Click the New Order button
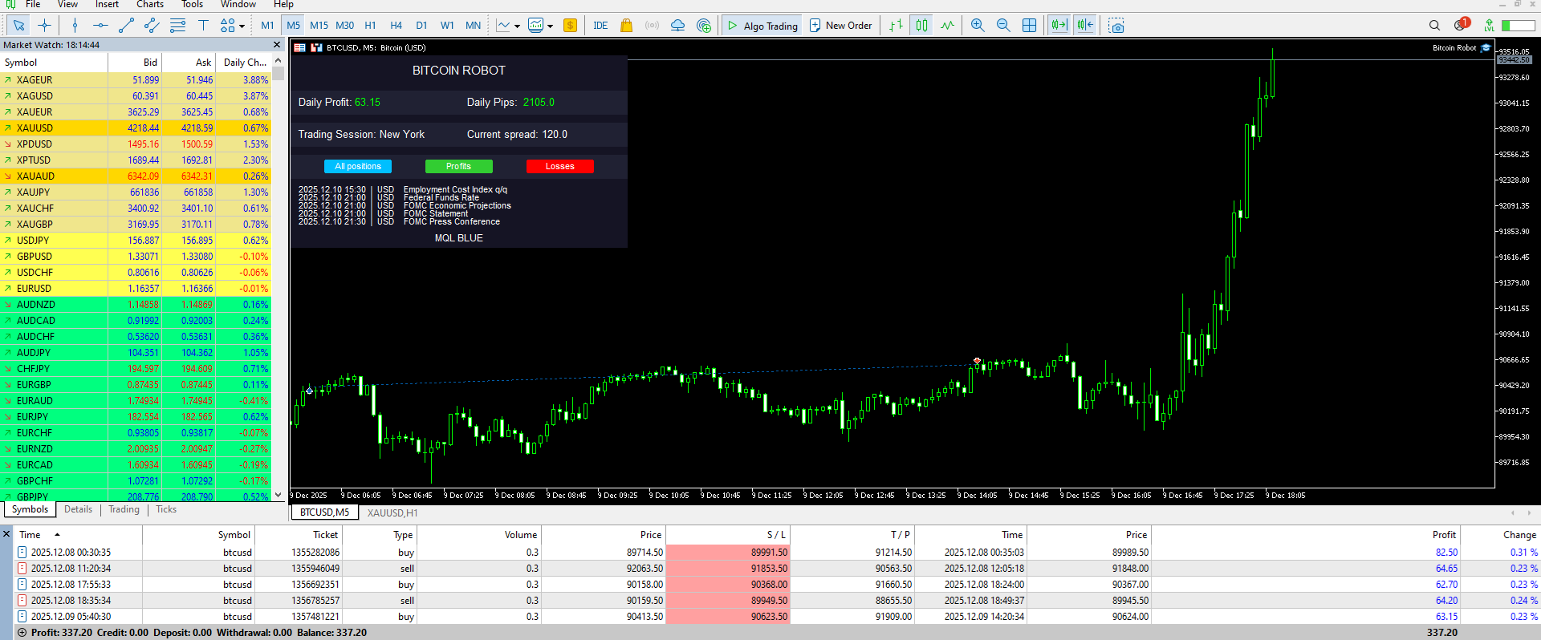1541x640 pixels. pos(840,26)
